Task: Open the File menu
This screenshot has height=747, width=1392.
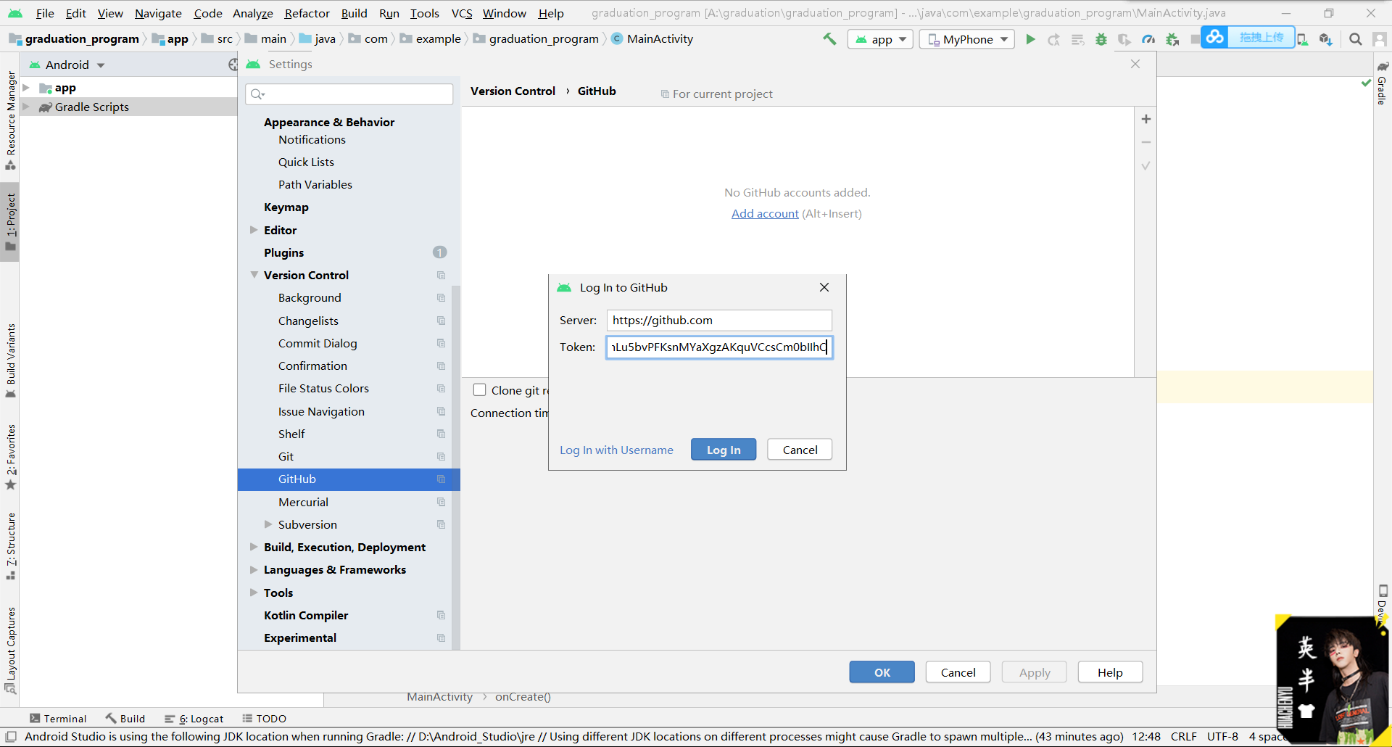Action: [45, 13]
